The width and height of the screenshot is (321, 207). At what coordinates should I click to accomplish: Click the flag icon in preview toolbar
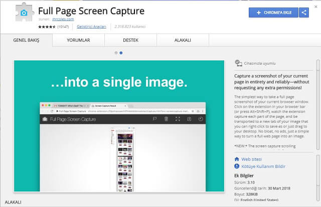pos(155,119)
